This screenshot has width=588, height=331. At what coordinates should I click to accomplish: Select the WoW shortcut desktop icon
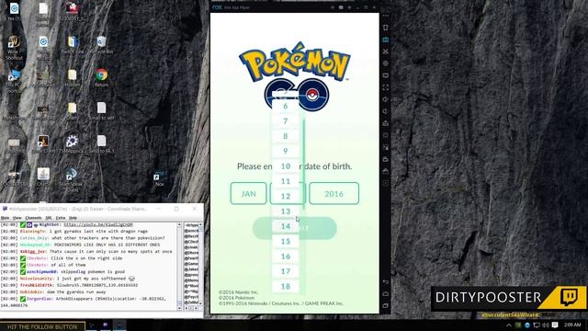[15, 48]
